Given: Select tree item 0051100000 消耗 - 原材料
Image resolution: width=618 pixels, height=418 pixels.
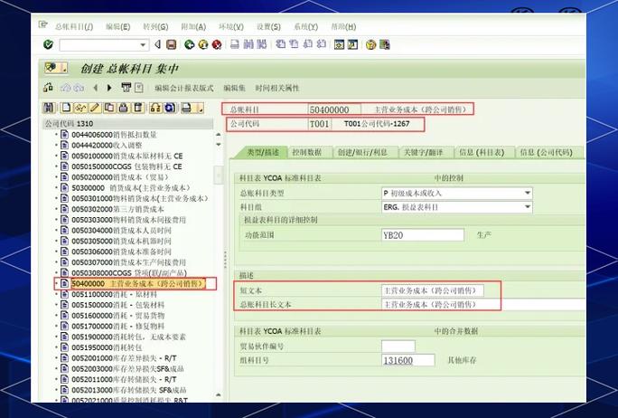Looking at the screenshot, I should point(115,294).
